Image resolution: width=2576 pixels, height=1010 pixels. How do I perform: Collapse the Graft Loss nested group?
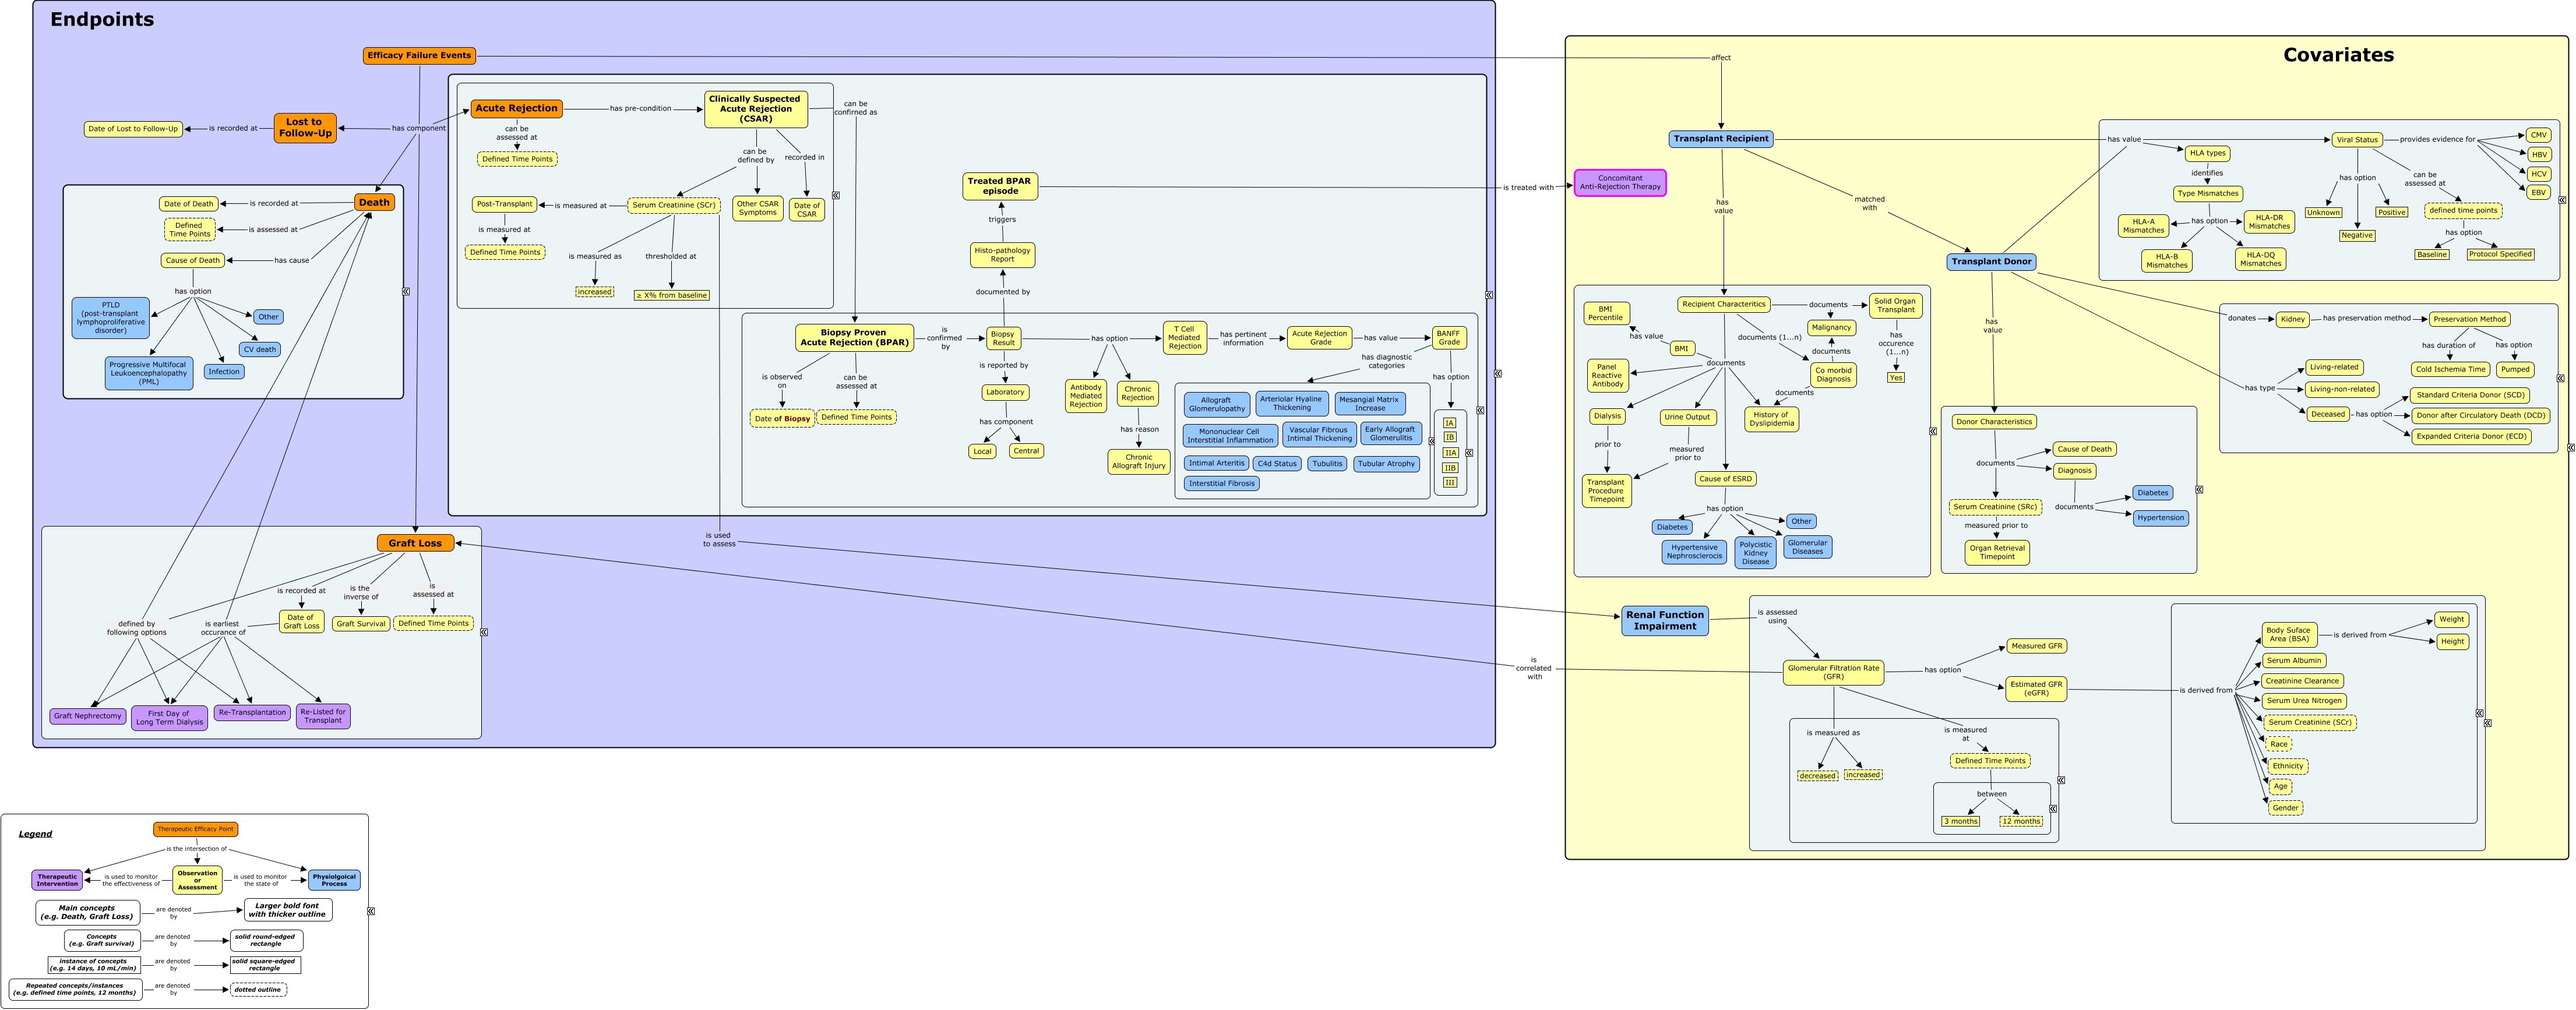pyautogui.click(x=484, y=632)
